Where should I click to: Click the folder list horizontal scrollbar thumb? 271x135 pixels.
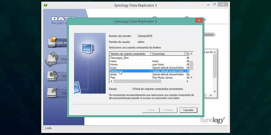pyautogui.click(x=137, y=81)
